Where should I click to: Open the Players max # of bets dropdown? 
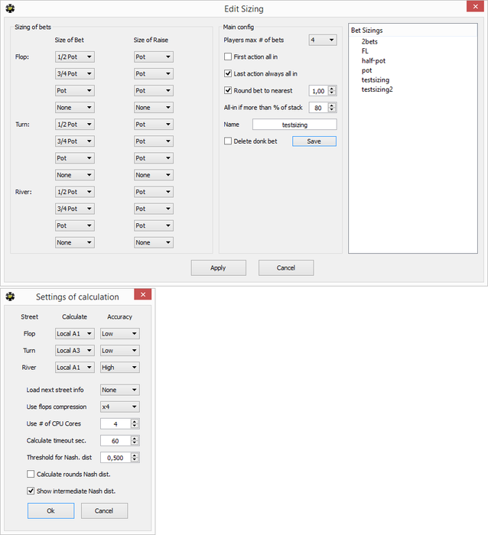tap(323, 40)
